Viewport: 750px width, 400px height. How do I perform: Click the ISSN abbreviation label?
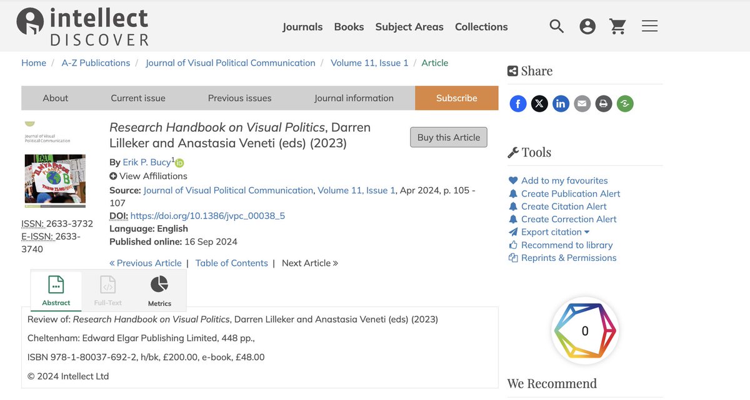32,224
